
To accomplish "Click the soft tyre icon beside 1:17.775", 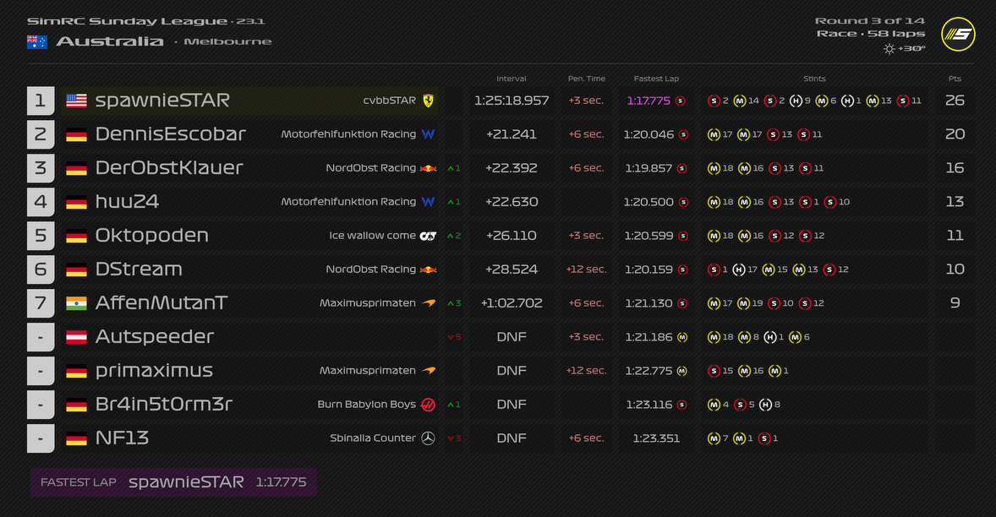I will [x=681, y=101].
